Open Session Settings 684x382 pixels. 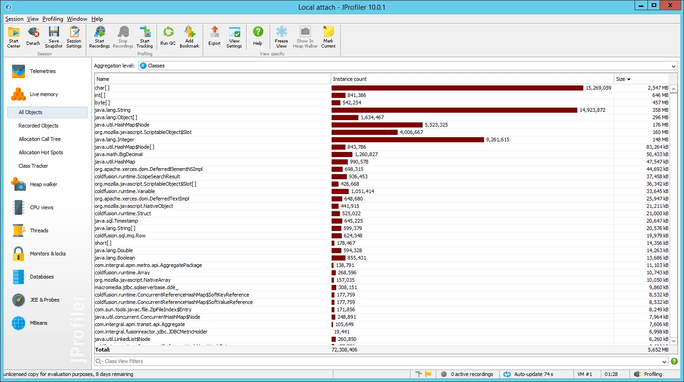pyautogui.click(x=74, y=37)
